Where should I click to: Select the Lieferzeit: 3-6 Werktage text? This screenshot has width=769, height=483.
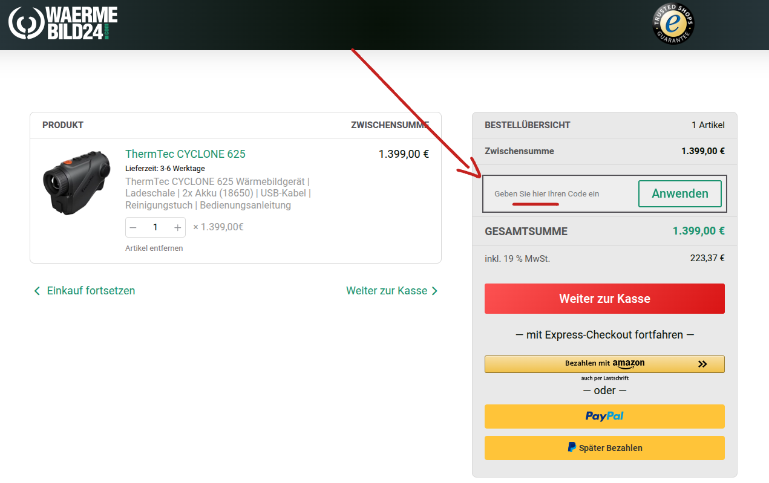tap(165, 169)
